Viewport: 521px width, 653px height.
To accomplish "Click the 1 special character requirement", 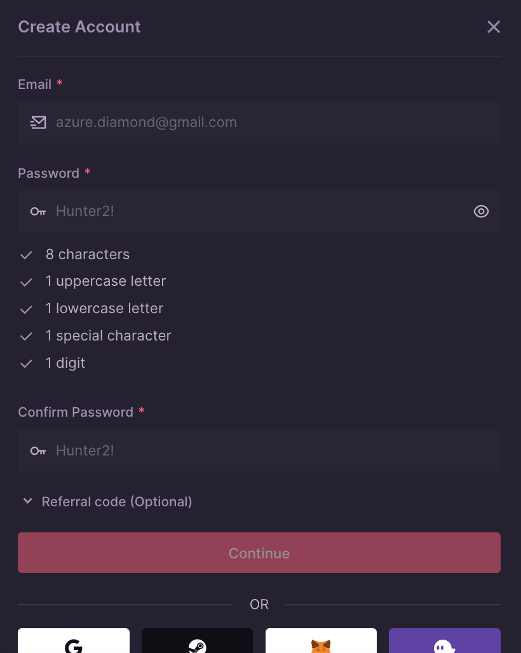I will 109,336.
